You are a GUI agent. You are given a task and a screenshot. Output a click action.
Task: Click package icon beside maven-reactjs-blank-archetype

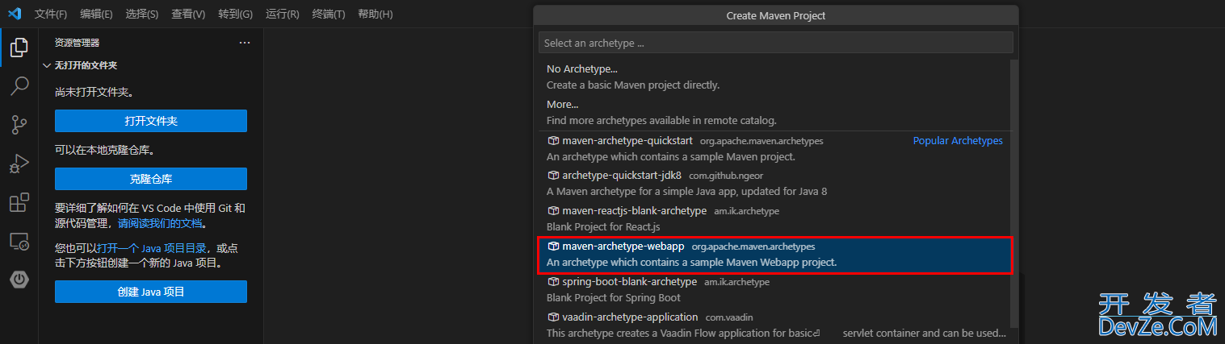click(x=553, y=210)
